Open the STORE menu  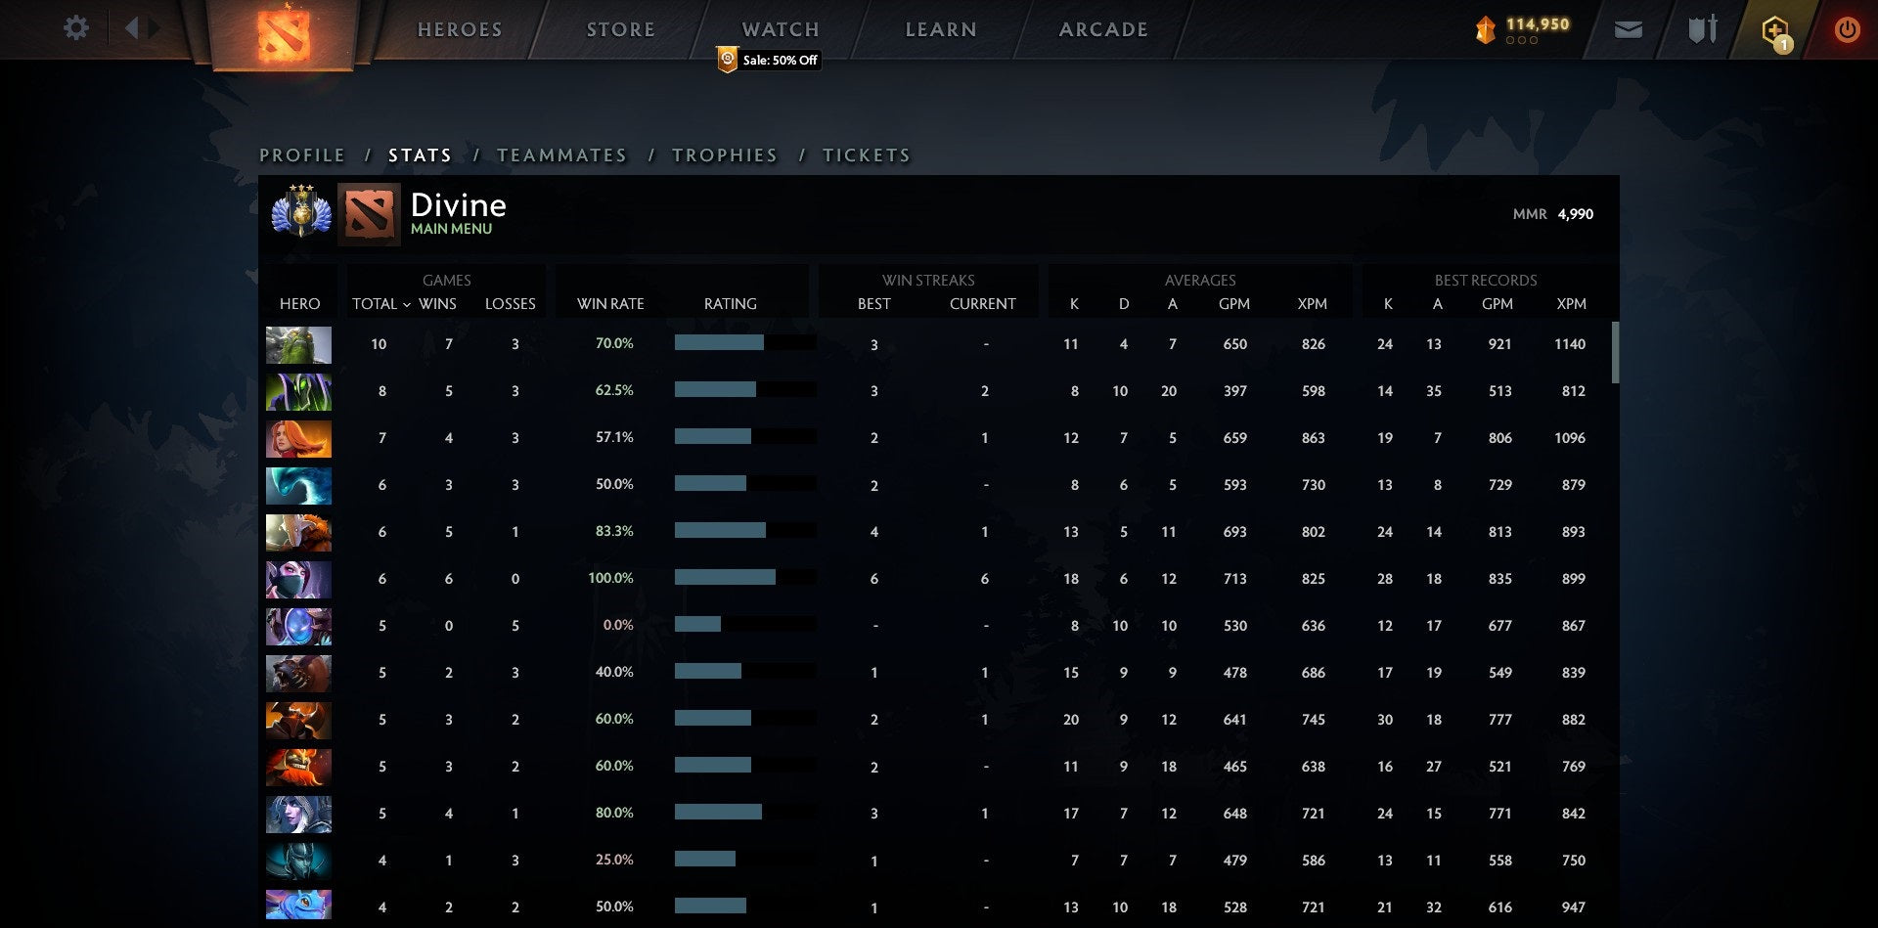[x=620, y=29]
